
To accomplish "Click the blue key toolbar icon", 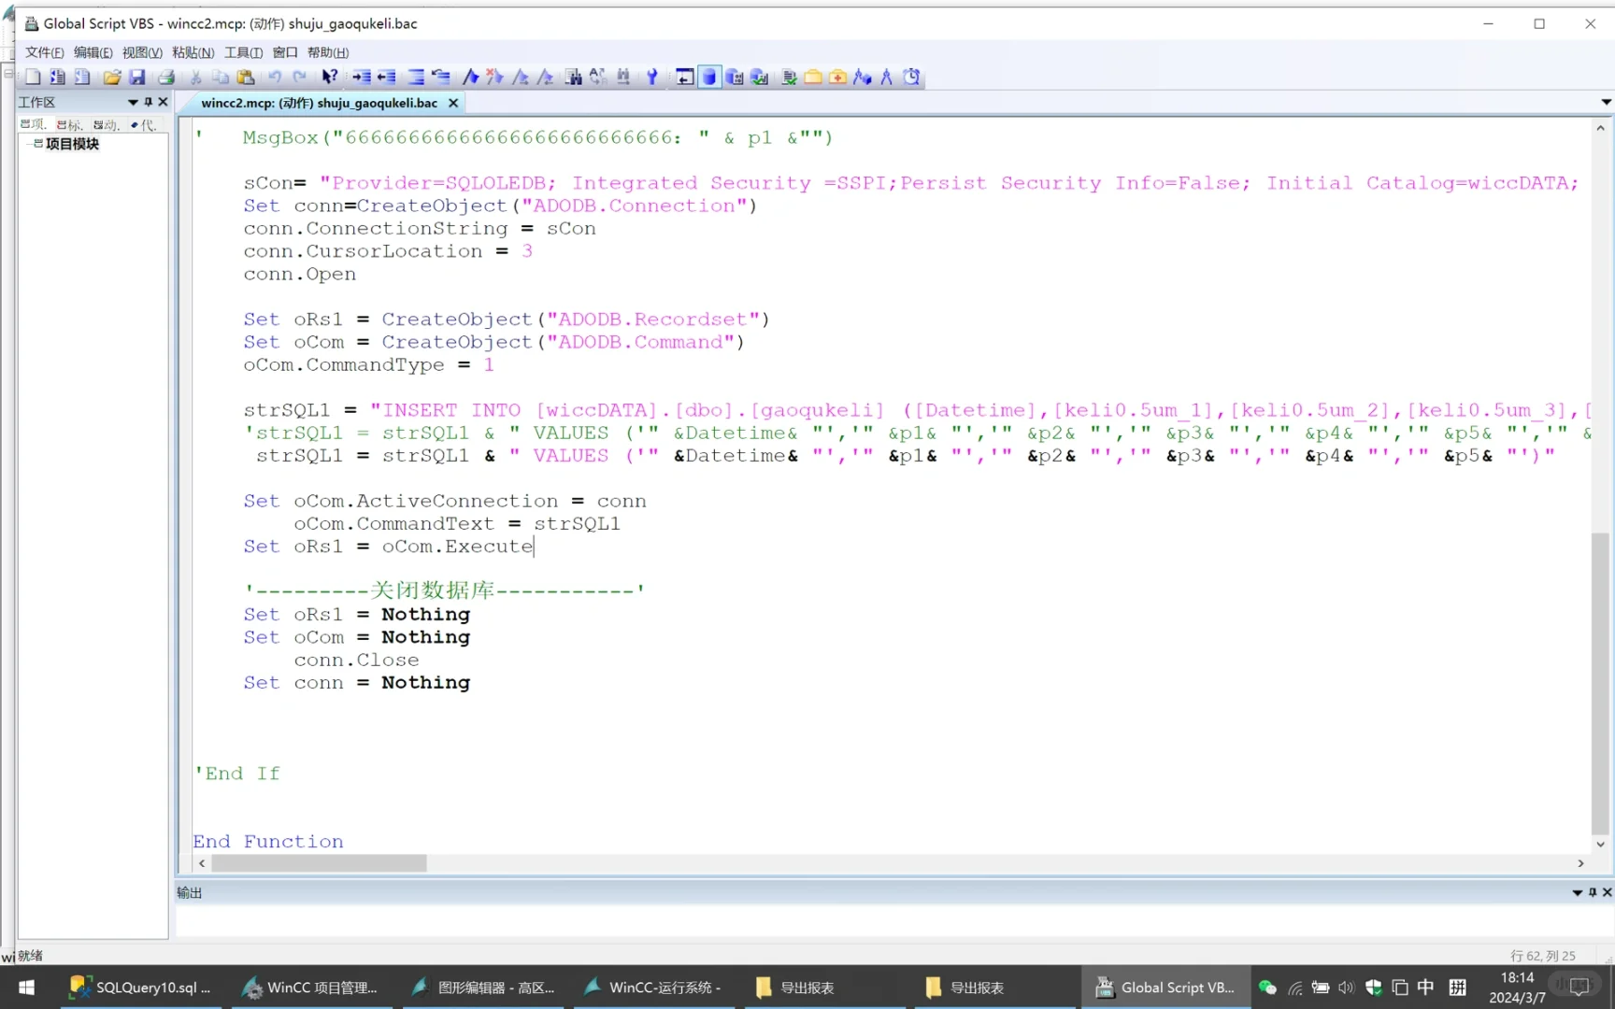I will (652, 78).
